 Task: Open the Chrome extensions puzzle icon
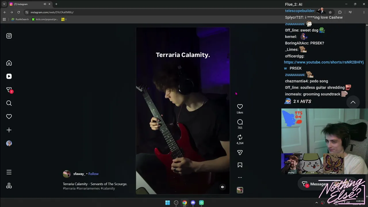[340, 12]
